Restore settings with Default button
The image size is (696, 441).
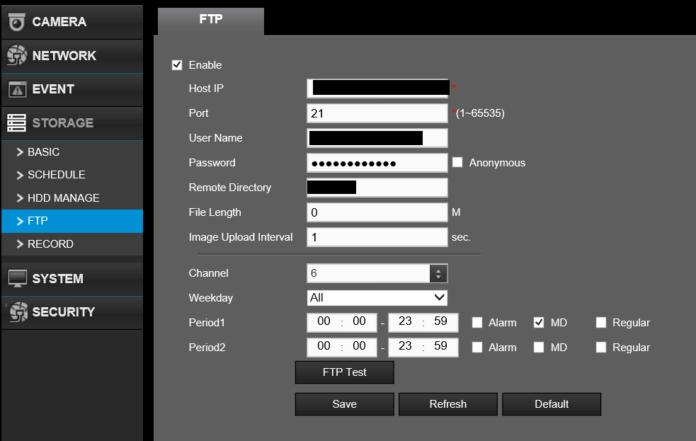click(x=552, y=404)
